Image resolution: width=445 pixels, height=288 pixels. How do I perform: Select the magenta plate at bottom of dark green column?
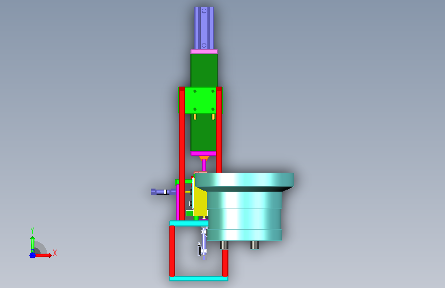click(x=203, y=153)
